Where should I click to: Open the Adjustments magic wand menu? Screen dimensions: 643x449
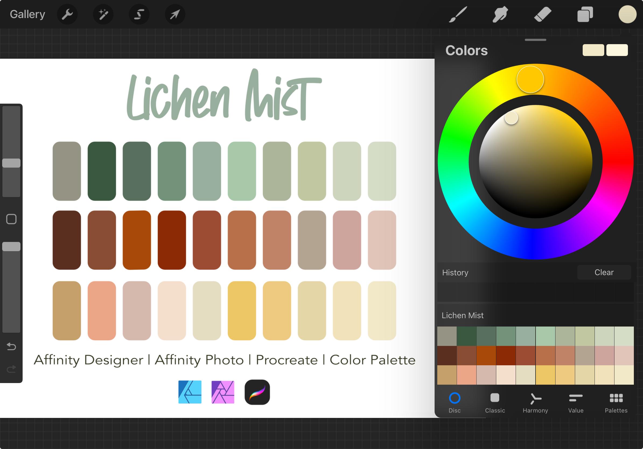pyautogui.click(x=103, y=14)
